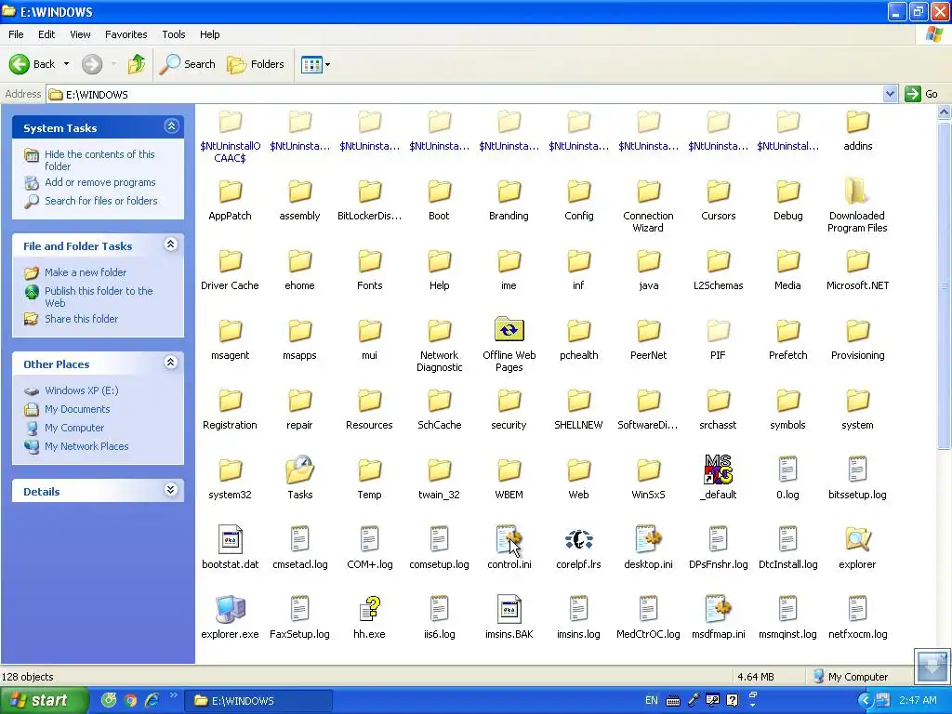Select the bitssetup.log file icon
Image resolution: width=952 pixels, height=714 pixels.
pyautogui.click(x=857, y=469)
